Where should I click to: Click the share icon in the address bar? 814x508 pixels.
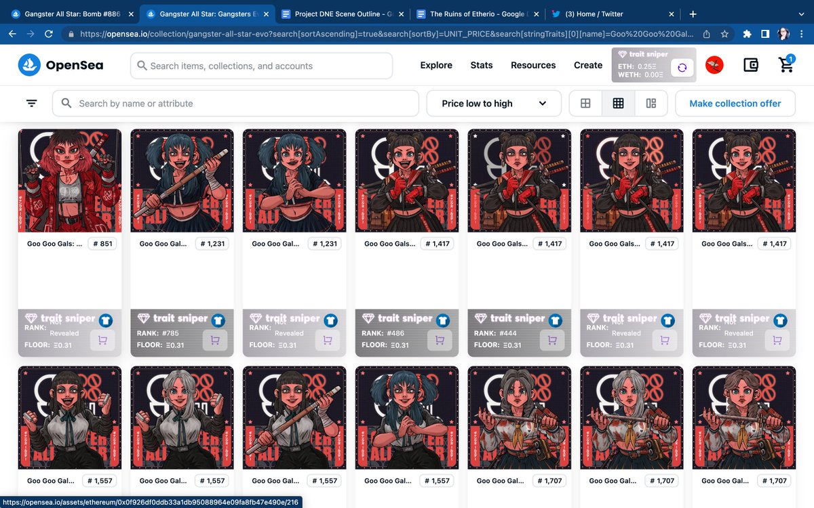(x=707, y=33)
